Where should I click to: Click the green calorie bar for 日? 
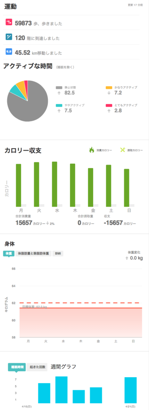point(127,188)
